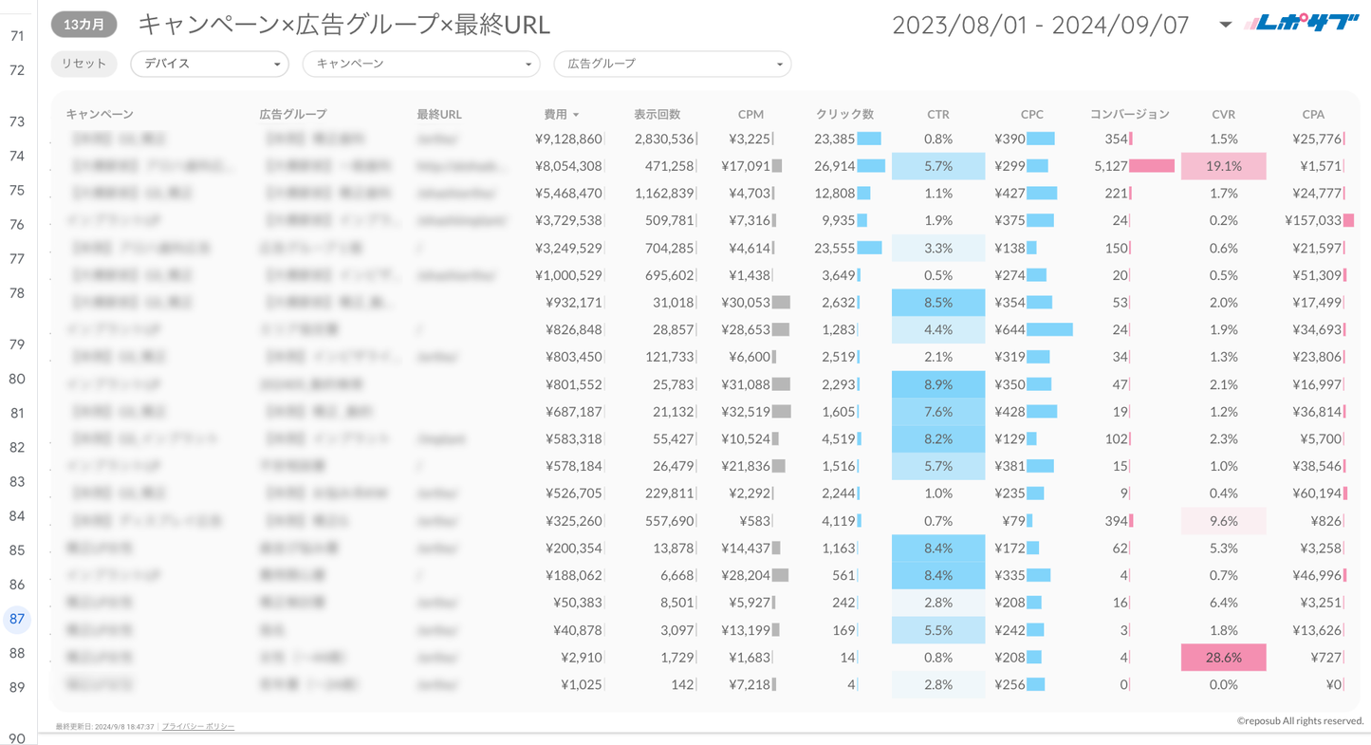This screenshot has width=1371, height=745.
Task: Click the 表示回数 column header
Action: (x=657, y=114)
